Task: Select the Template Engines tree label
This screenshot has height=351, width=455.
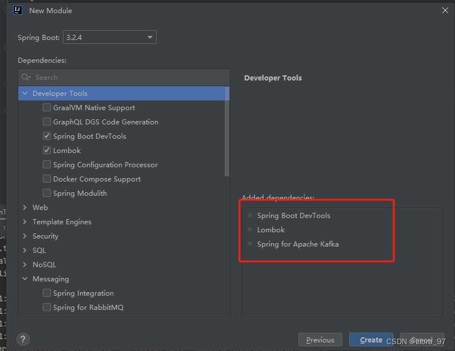Action: pyautogui.click(x=62, y=222)
